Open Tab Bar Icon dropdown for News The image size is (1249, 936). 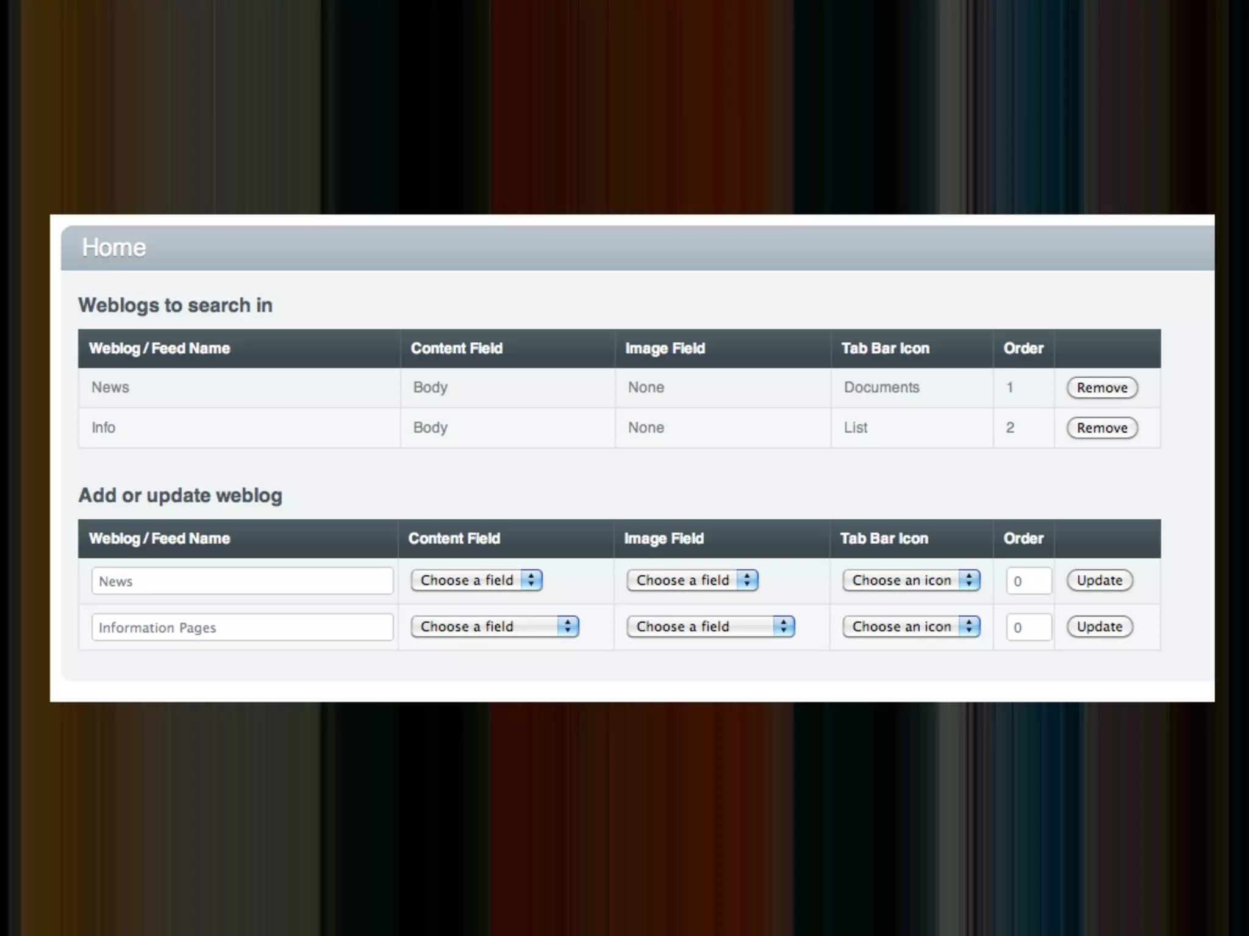point(911,580)
